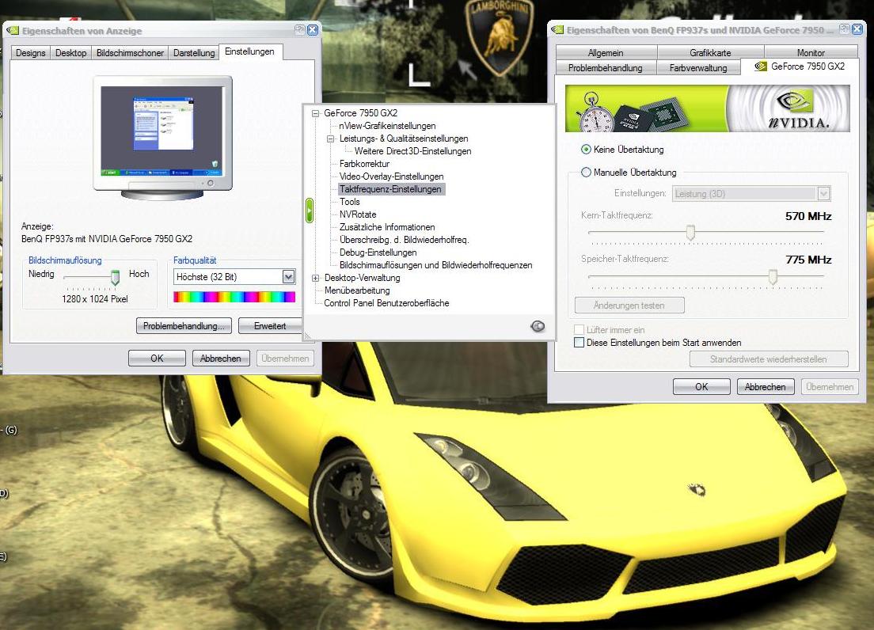Select NVRotate tree item
This screenshot has width=874, height=630.
point(358,214)
